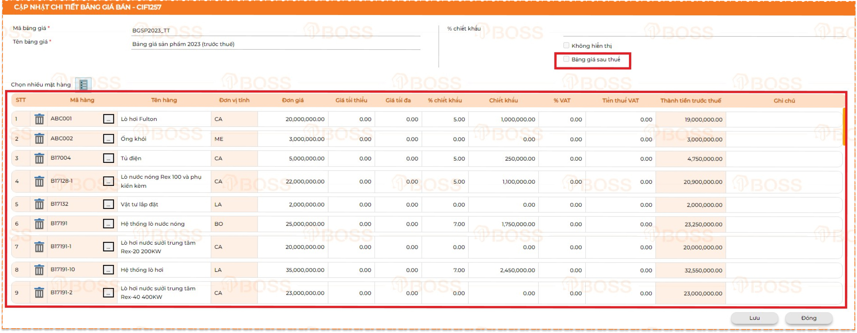Image resolution: width=857 pixels, height=333 pixels.
Task: Click trash icon for B17132 row
Action: [39, 204]
